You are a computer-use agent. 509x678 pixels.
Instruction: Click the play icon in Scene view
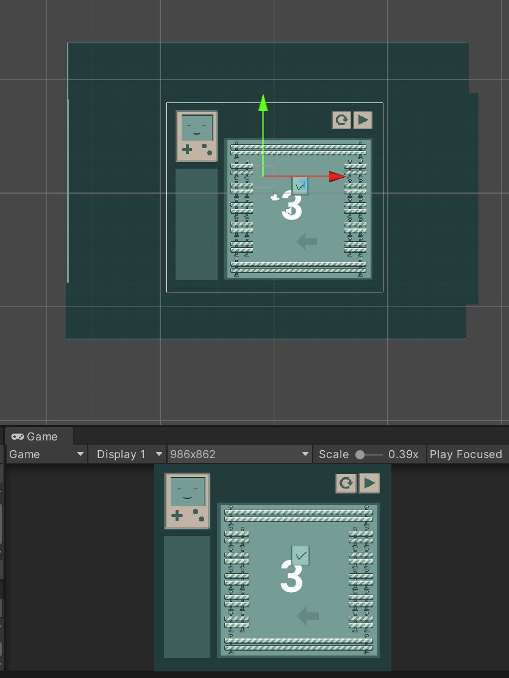(363, 120)
